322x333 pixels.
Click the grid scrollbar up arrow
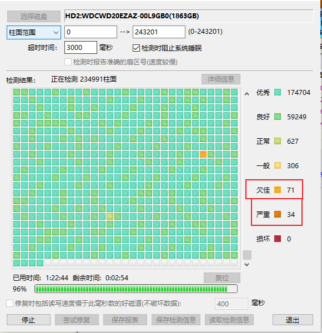point(247,94)
